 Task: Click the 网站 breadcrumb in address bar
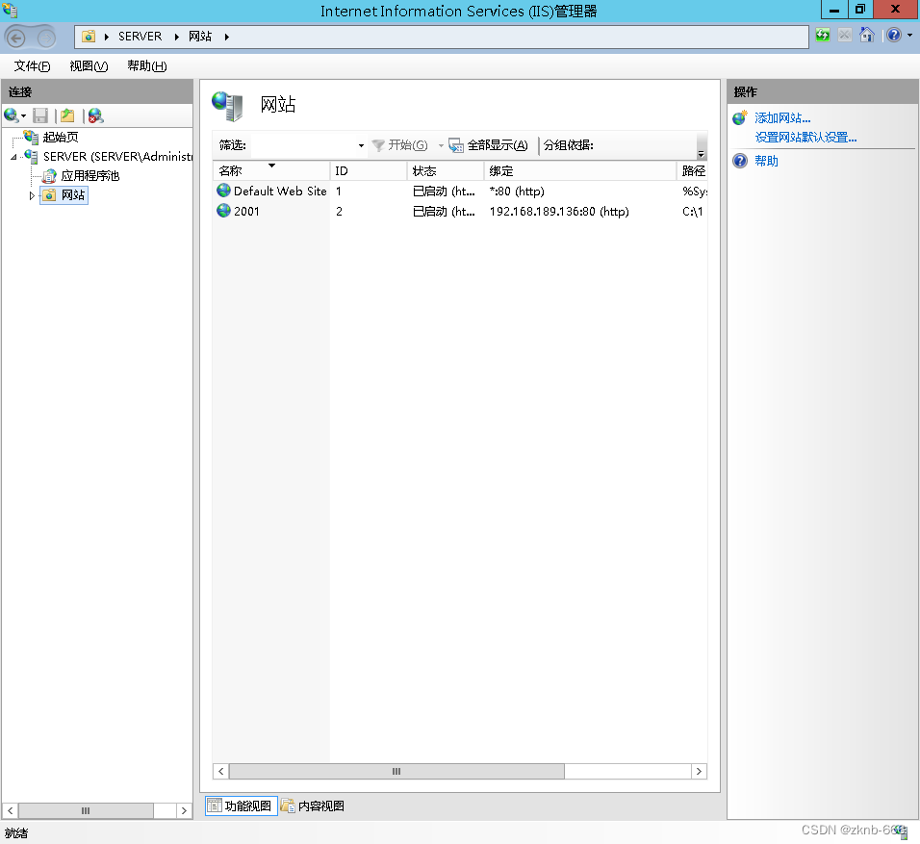pyautogui.click(x=200, y=37)
